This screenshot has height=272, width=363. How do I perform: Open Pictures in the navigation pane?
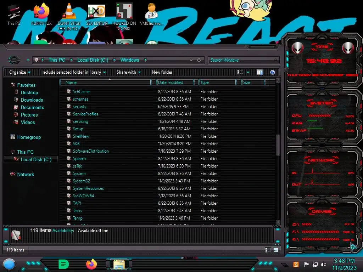tap(29, 115)
